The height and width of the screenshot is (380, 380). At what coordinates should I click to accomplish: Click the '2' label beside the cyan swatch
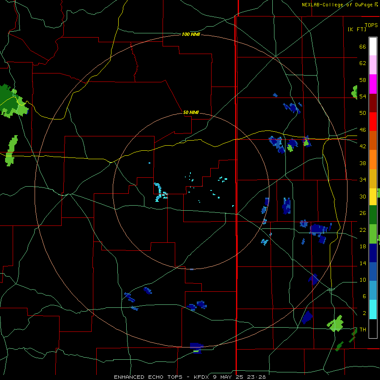tap(364, 313)
